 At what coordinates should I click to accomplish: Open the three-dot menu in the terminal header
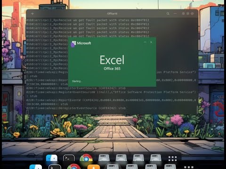point(175,14)
